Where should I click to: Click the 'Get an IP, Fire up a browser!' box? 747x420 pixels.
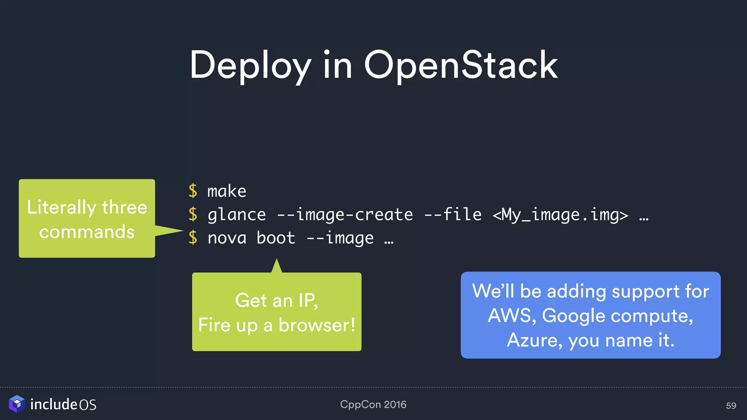tap(276, 312)
